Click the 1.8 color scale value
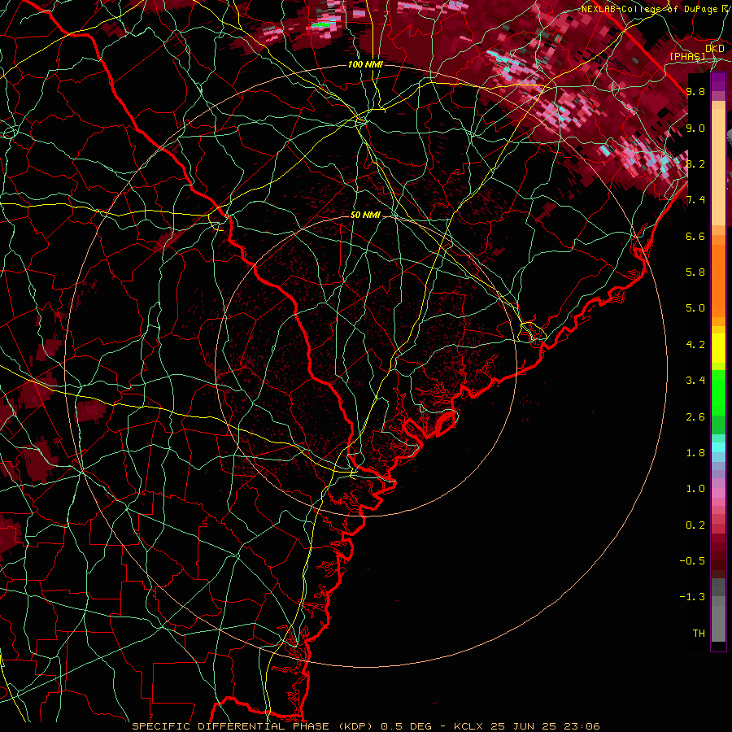 [695, 453]
